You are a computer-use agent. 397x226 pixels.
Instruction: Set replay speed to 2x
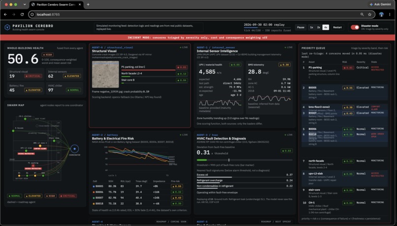tap(319, 28)
